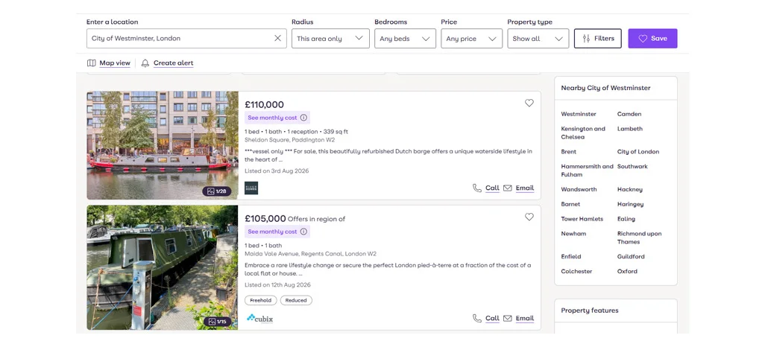Click the Filters button

pyautogui.click(x=598, y=39)
